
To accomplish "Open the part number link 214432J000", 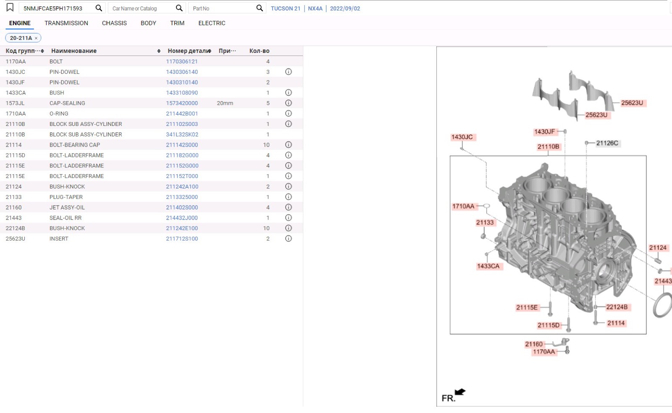I will (182, 217).
